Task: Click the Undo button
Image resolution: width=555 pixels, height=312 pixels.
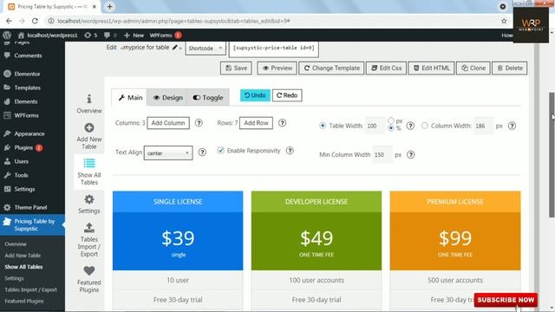Action: click(x=255, y=95)
